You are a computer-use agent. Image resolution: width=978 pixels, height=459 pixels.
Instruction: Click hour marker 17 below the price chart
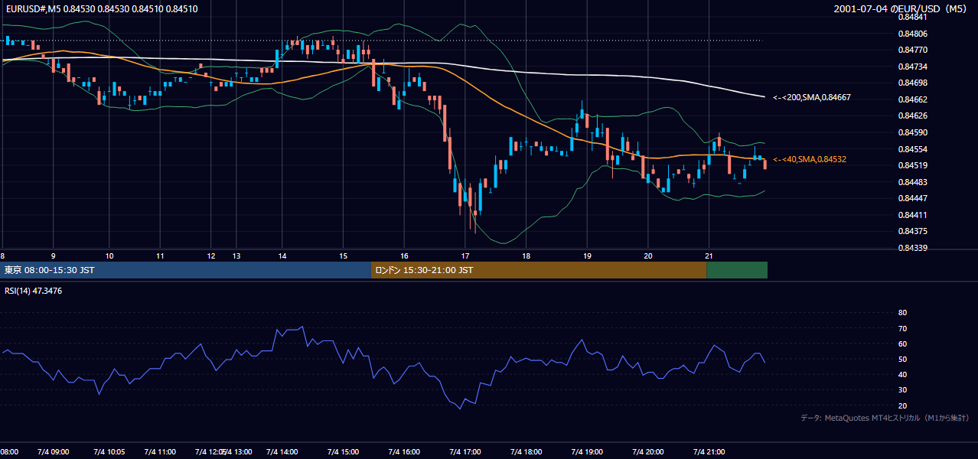click(x=465, y=256)
